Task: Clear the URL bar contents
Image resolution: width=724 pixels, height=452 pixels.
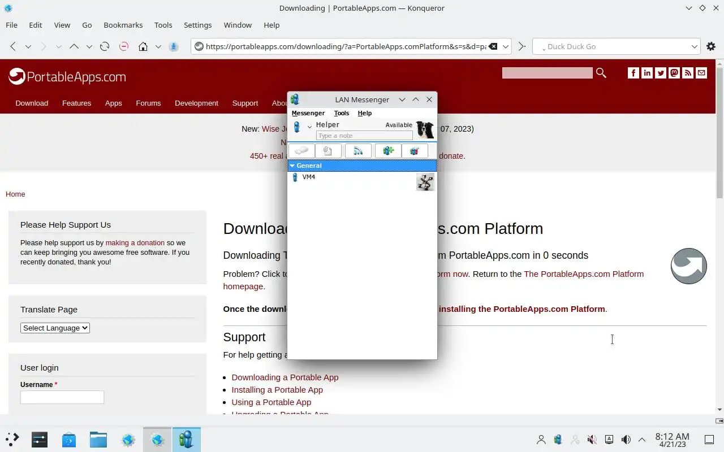Action: pos(493,46)
